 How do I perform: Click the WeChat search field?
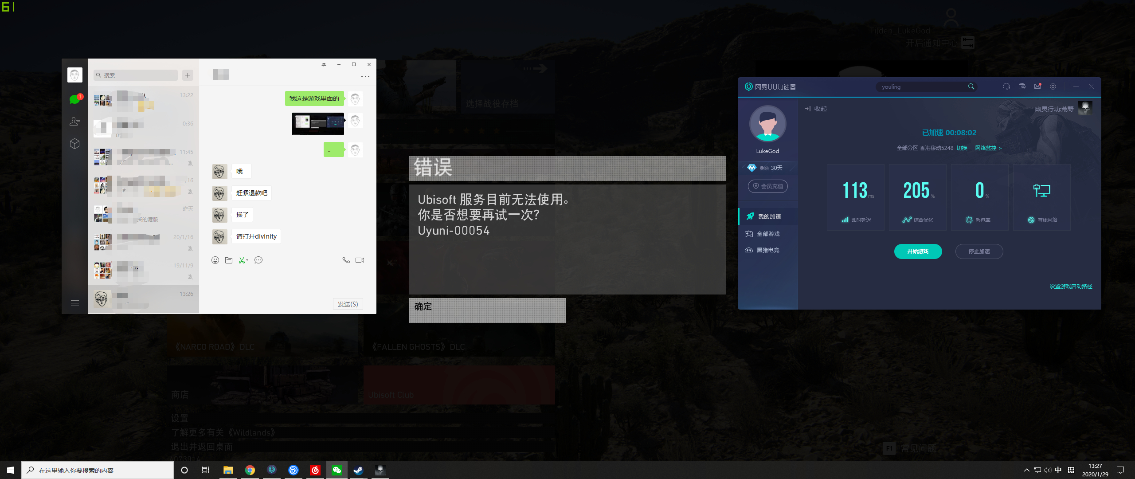[x=135, y=75]
